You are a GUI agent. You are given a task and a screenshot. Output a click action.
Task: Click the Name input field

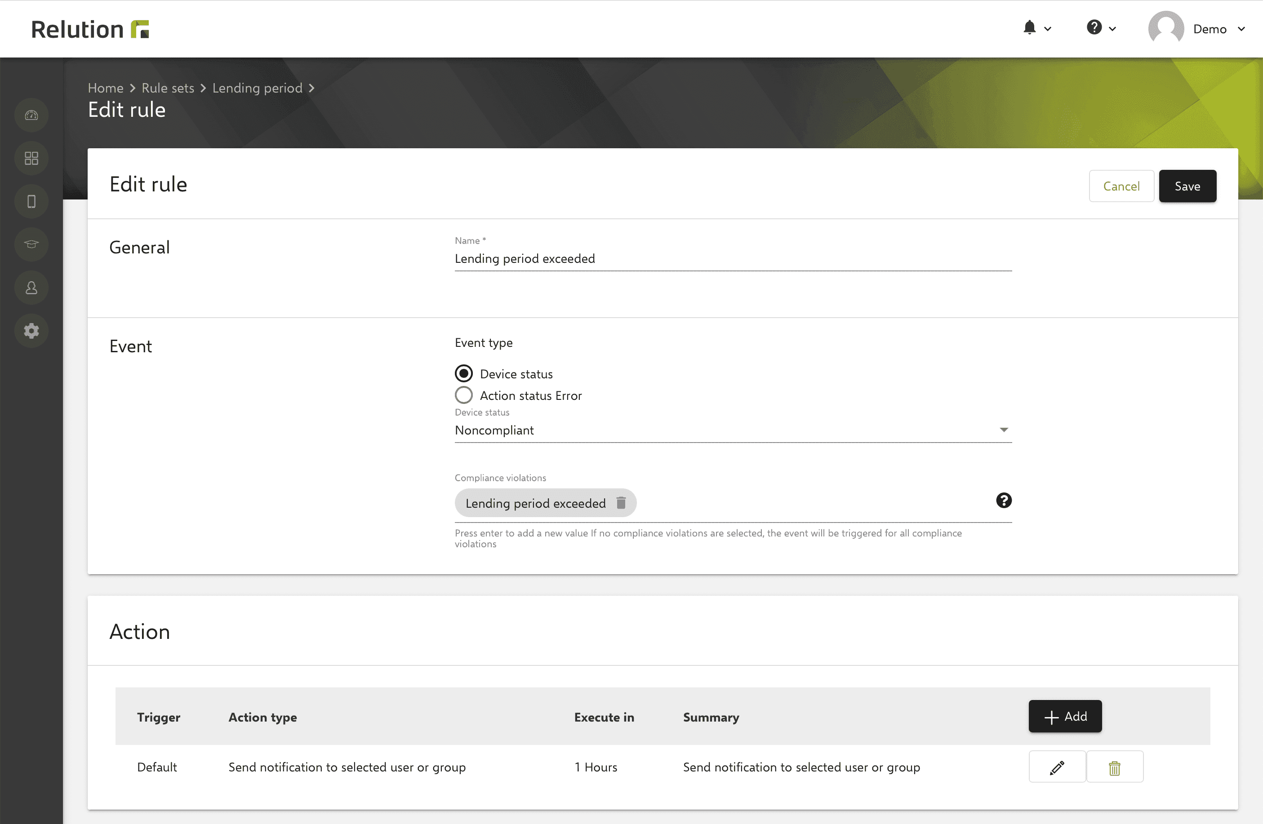[733, 258]
